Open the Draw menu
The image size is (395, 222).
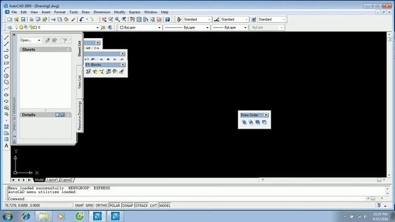[86, 12]
